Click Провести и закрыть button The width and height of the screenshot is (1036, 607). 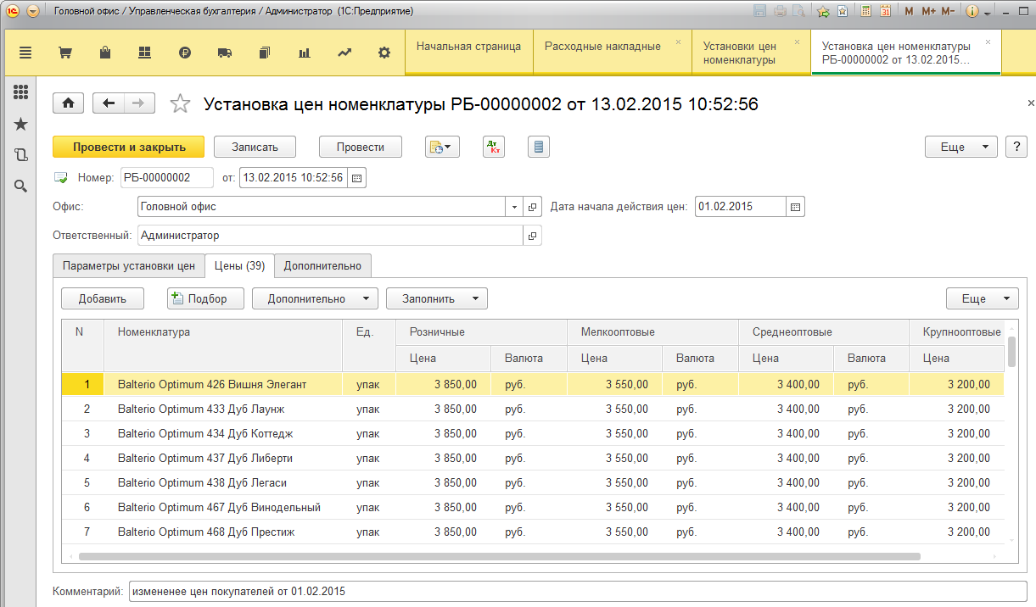[x=129, y=147]
